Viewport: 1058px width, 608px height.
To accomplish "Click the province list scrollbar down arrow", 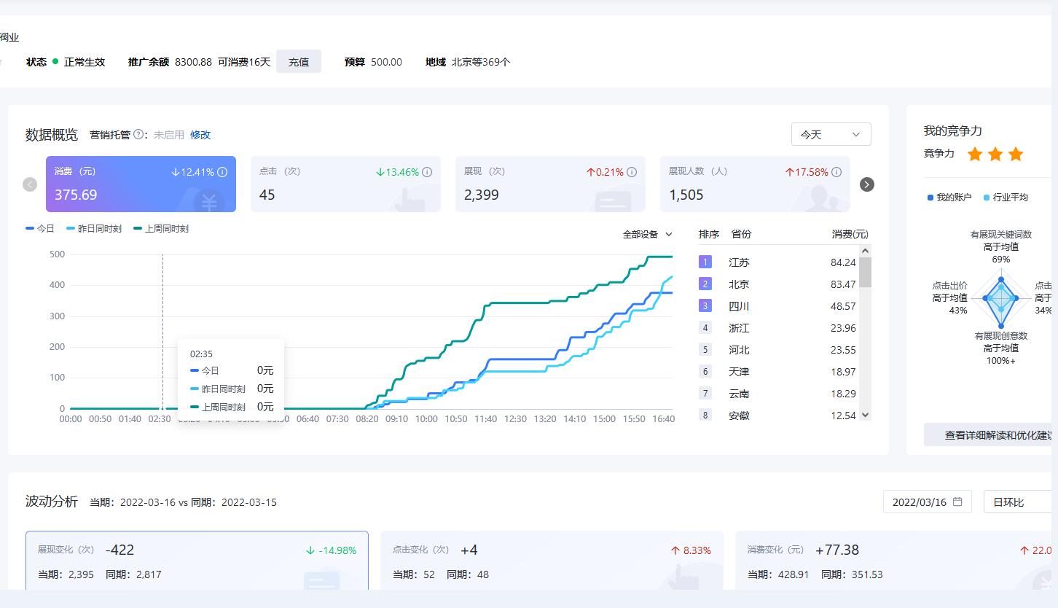I will (x=866, y=415).
